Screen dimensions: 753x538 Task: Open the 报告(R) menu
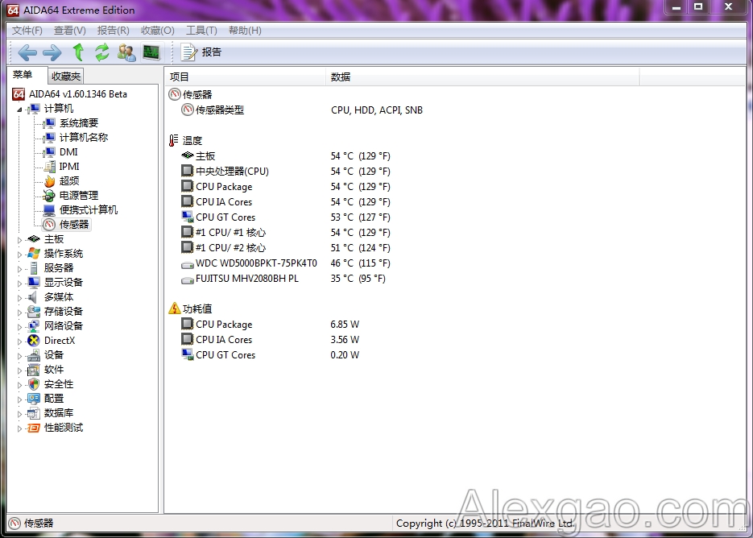[113, 31]
